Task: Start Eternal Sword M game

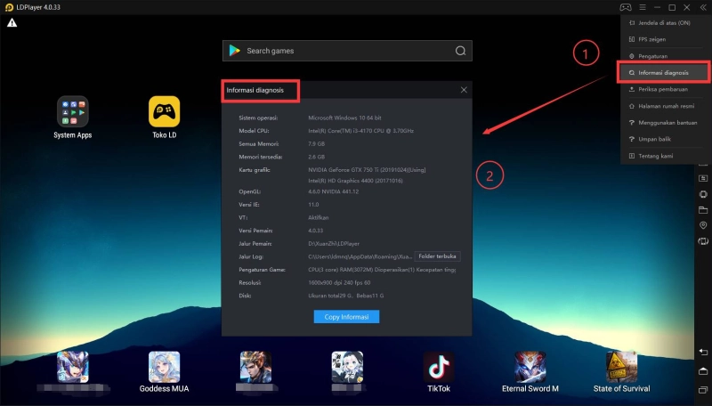Action: click(x=530, y=367)
